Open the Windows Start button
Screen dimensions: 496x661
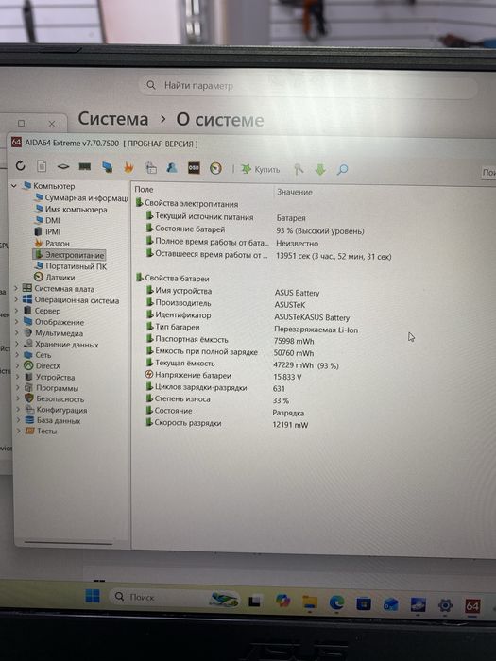(x=93, y=595)
